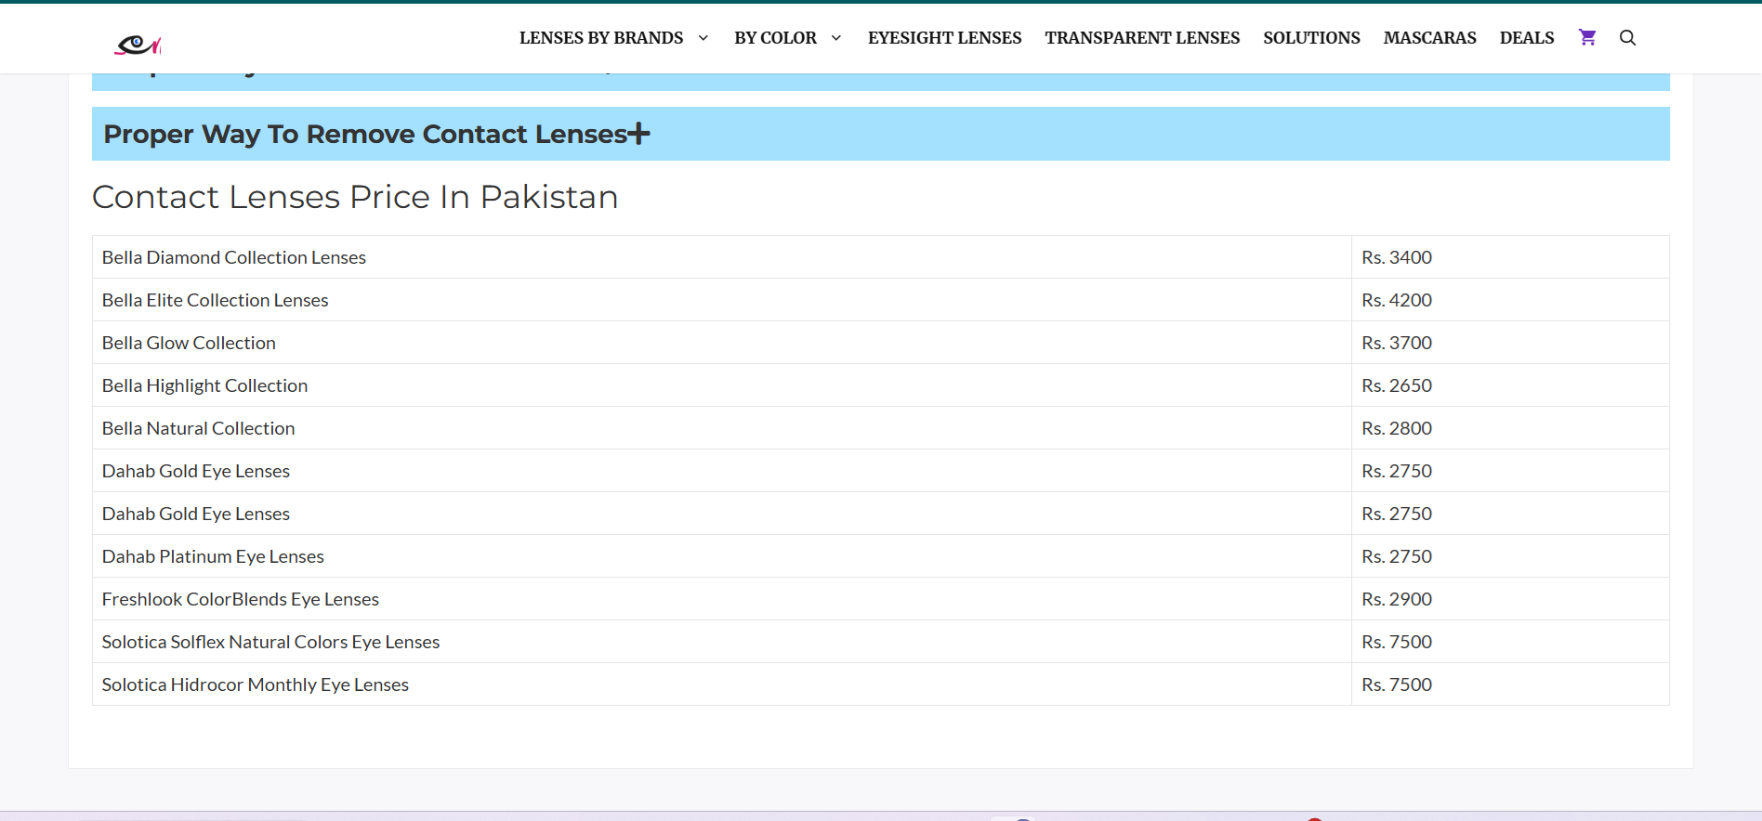This screenshot has height=821, width=1762.
Task: Click Contact Lenses Price In Pakistan heading
Action: coord(355,197)
